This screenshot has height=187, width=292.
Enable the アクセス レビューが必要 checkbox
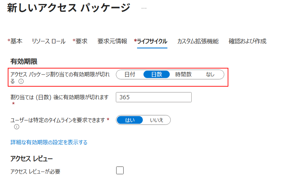coord(120,171)
